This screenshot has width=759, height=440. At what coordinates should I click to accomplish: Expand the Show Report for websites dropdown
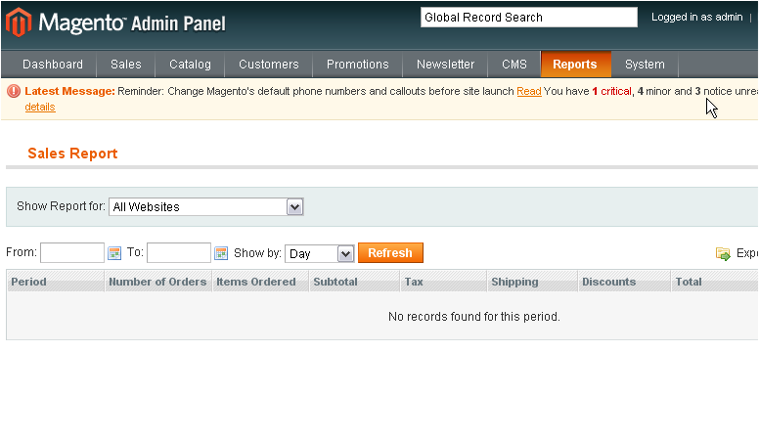(295, 206)
